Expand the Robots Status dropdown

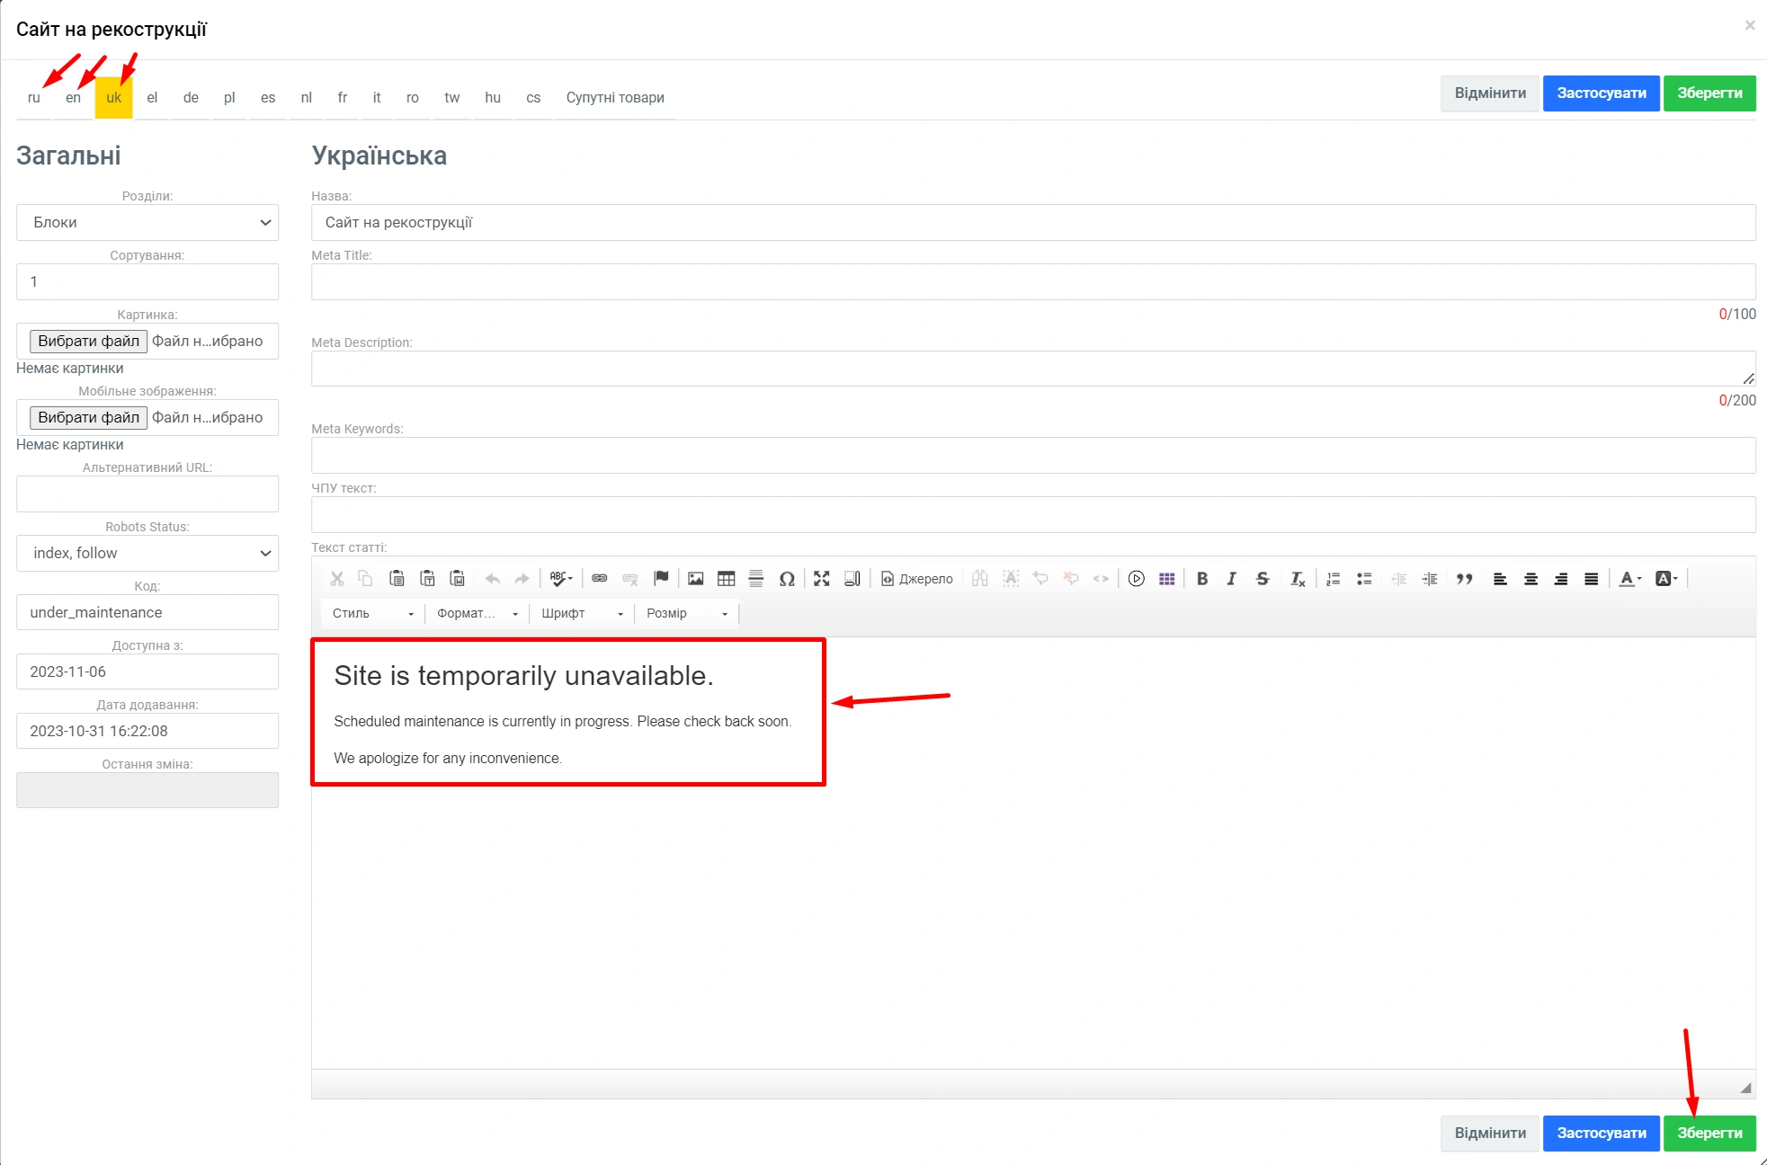coord(147,553)
